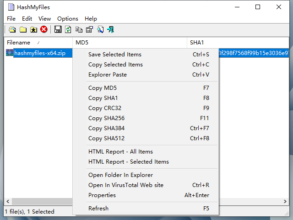Image resolution: width=293 pixels, height=220 pixels.
Task: Click the right arrow of horizontal scrollbar
Action: [x=285, y=202]
